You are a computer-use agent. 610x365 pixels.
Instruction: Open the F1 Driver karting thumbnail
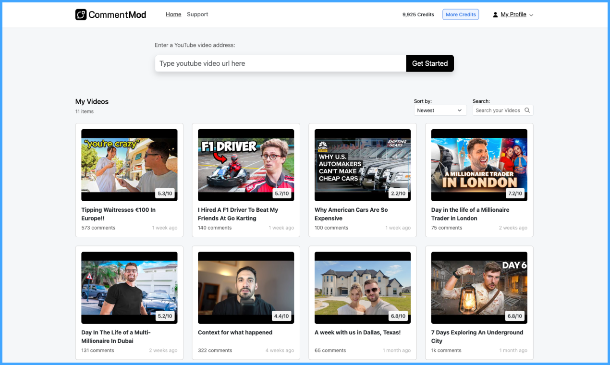[246, 165]
